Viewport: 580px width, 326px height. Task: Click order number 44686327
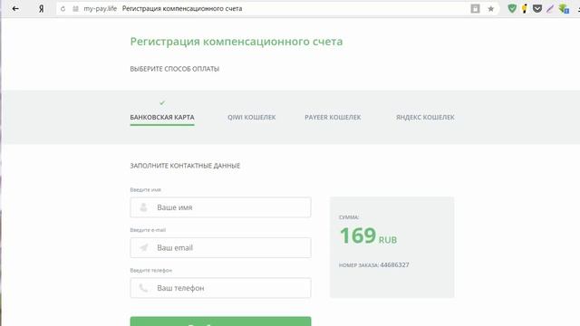click(394, 265)
